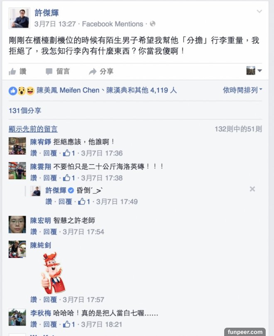274x336 pixels.
Task: Click the red-haired thumbs-up sticker from 陳純釗
Action: click(53, 273)
